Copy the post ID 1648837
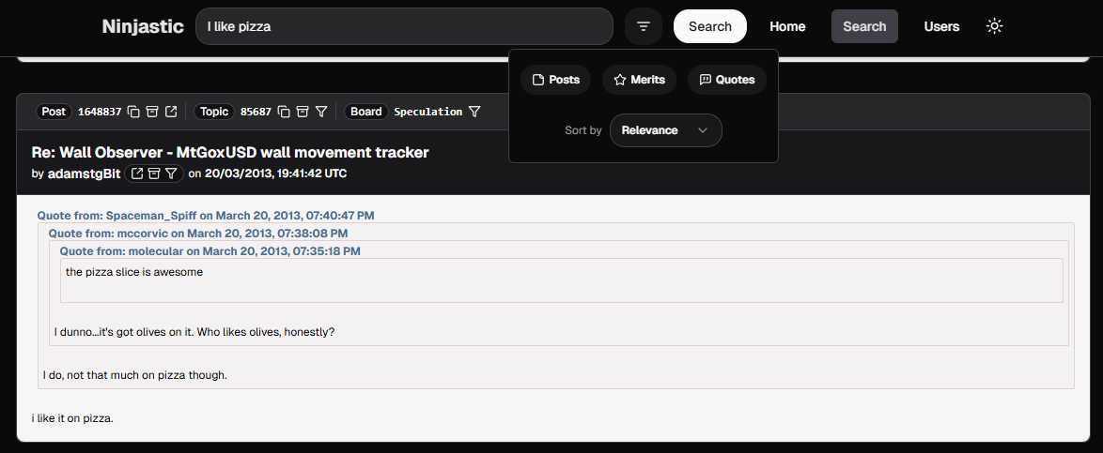This screenshot has height=453, width=1103. point(133,112)
